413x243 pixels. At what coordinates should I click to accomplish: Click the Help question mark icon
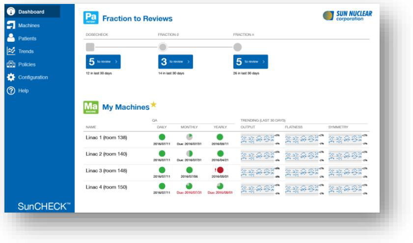tap(9, 90)
